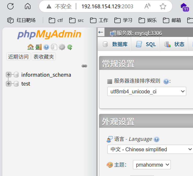Open the 工作 bookmark folder
Viewport: 193px width, 176px height.
point(99,20)
